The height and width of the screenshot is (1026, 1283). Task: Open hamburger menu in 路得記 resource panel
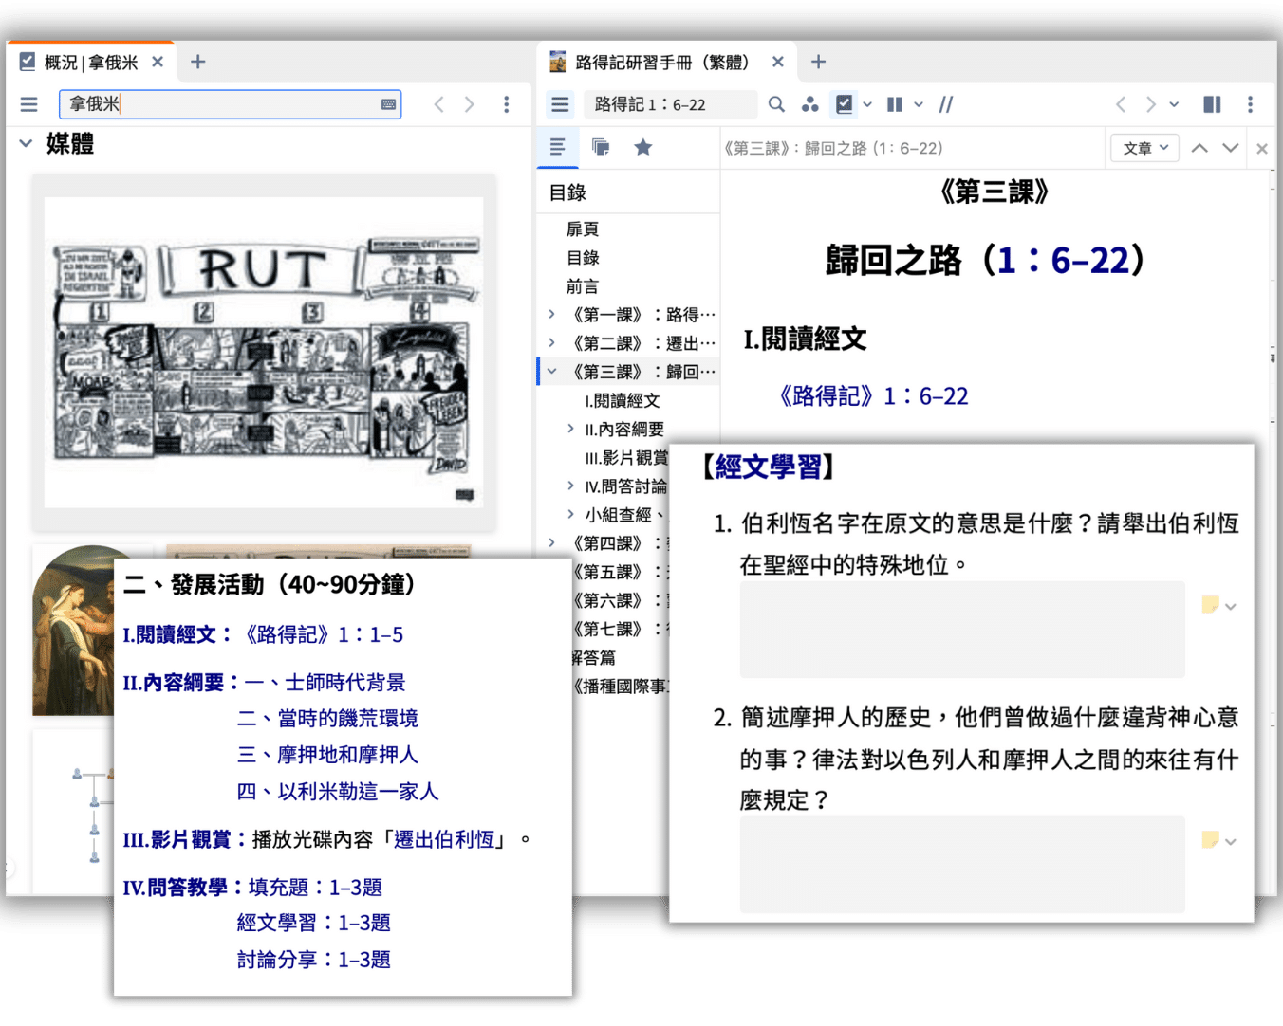pos(560,104)
